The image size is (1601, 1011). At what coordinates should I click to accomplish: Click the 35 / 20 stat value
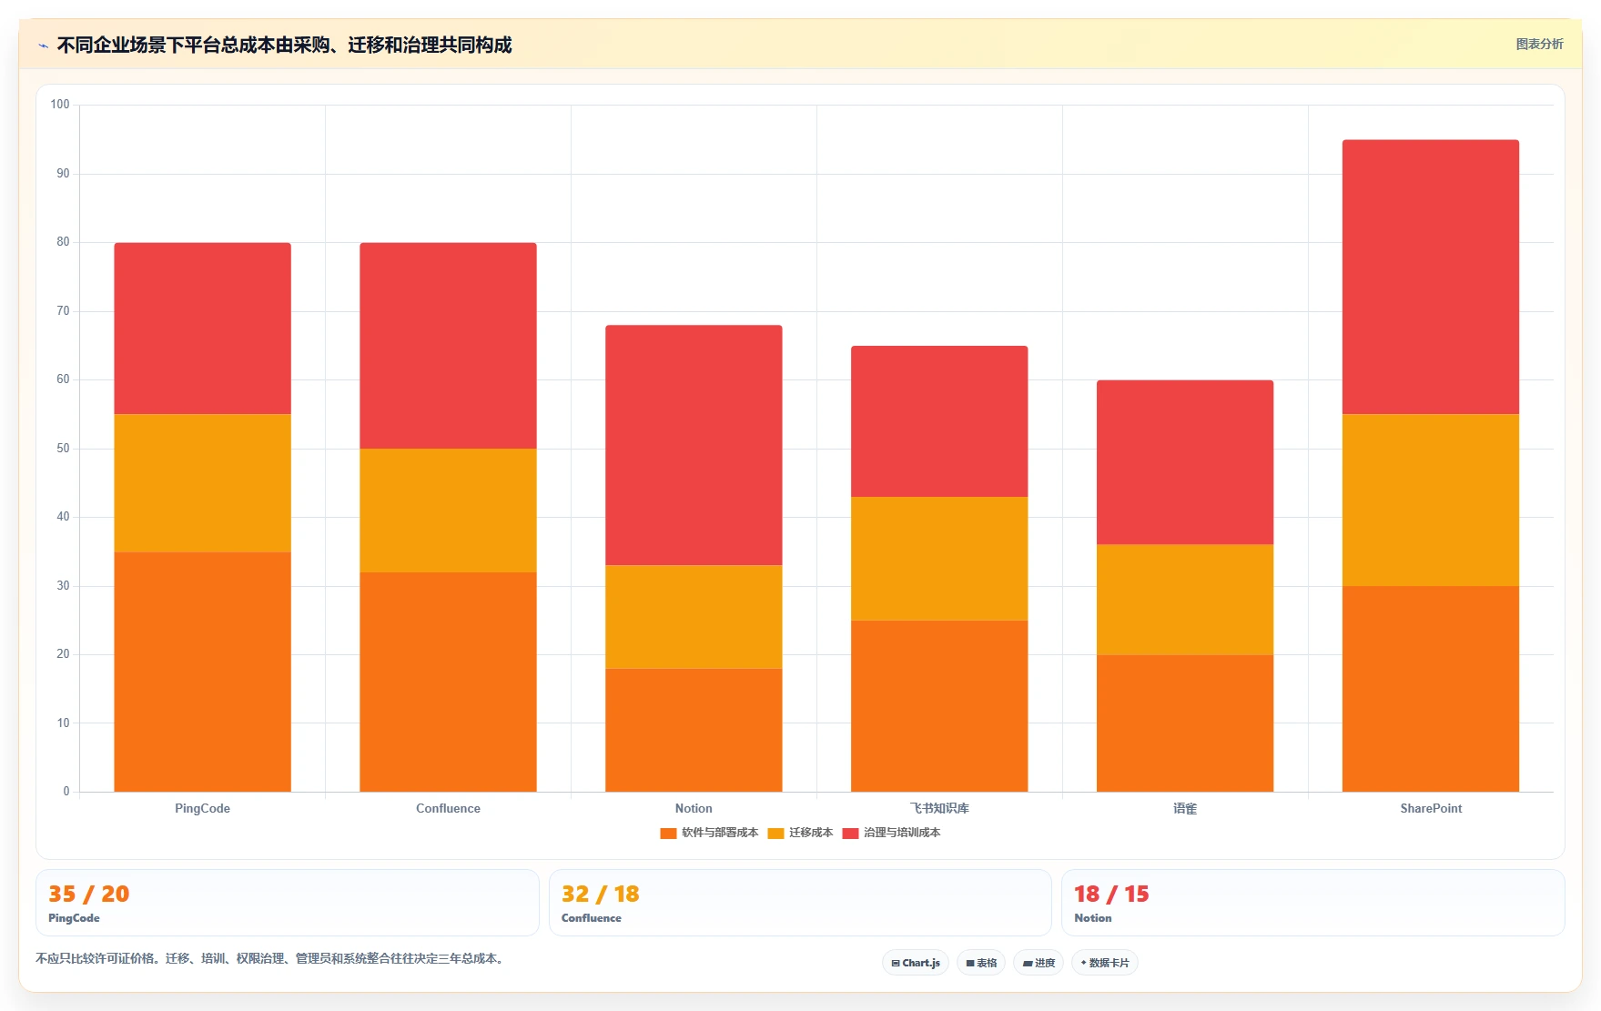(x=88, y=894)
